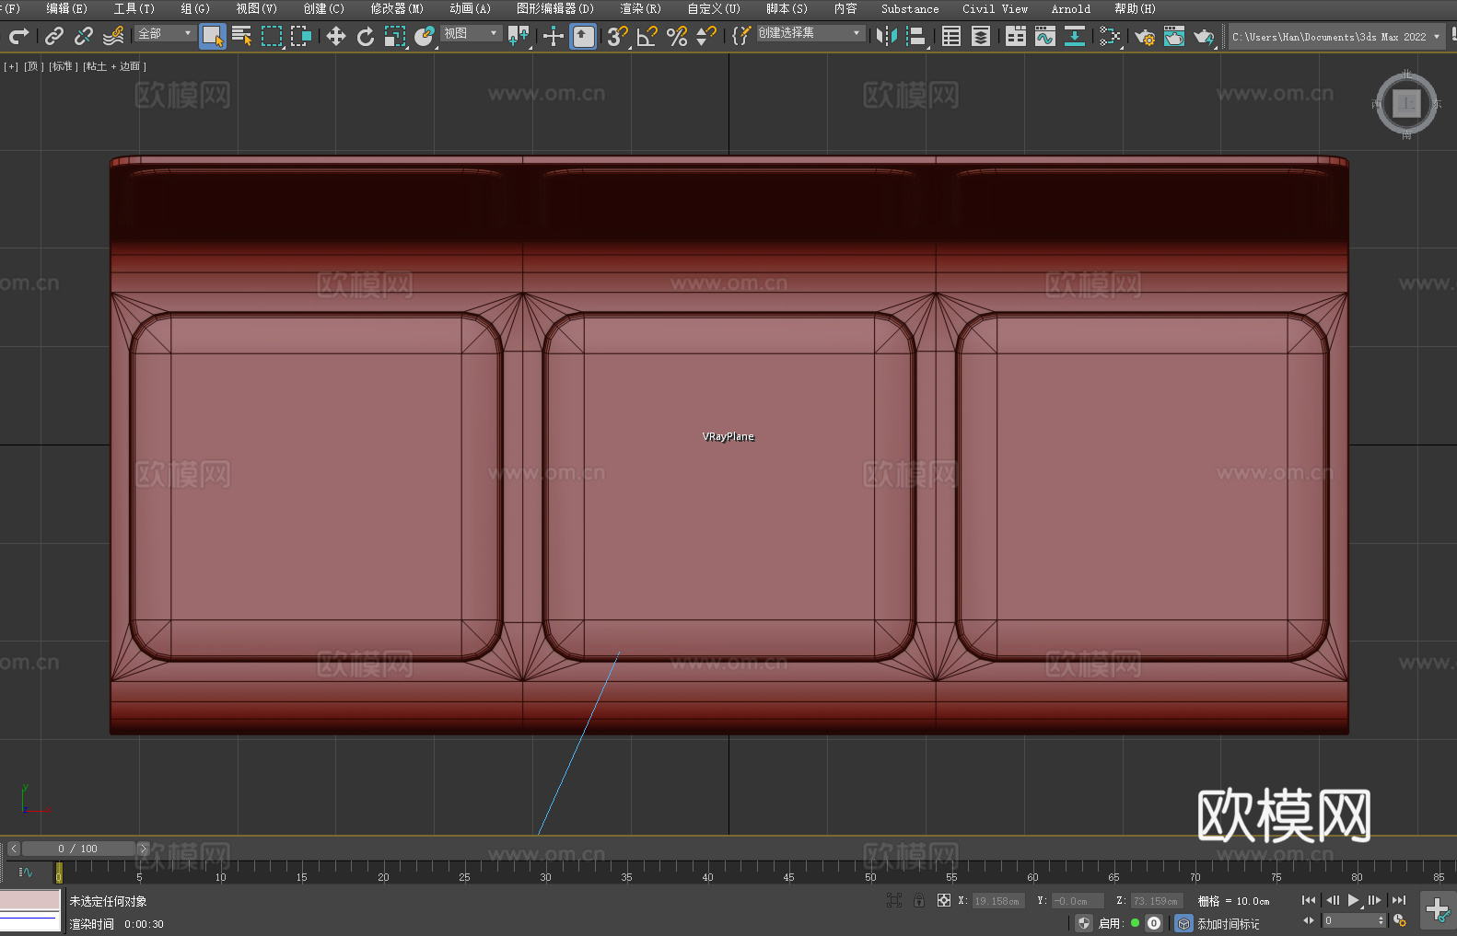Click Edit Named Selection Sets icon

pos(741,36)
